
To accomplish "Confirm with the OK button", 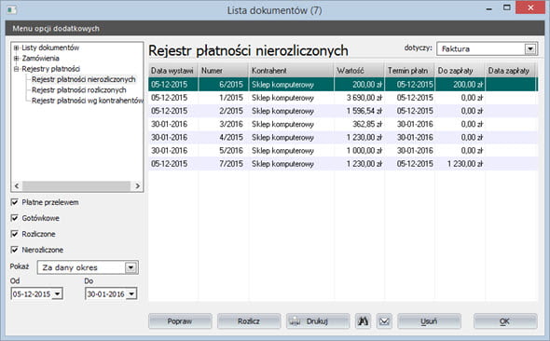I will tap(505, 321).
